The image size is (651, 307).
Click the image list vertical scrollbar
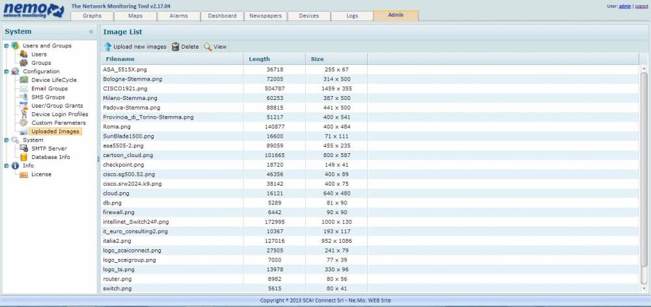(644, 169)
